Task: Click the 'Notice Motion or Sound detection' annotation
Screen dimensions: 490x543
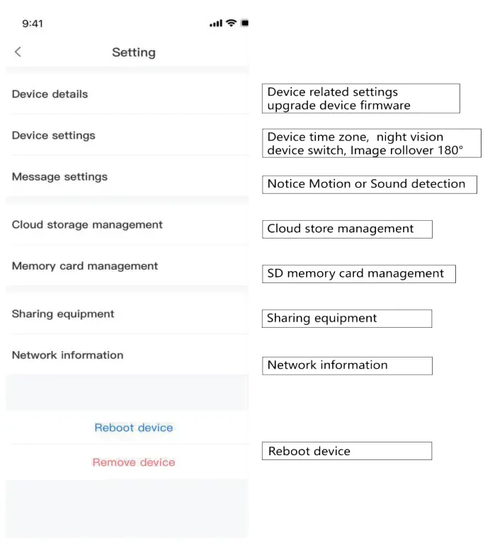Action: (x=369, y=184)
